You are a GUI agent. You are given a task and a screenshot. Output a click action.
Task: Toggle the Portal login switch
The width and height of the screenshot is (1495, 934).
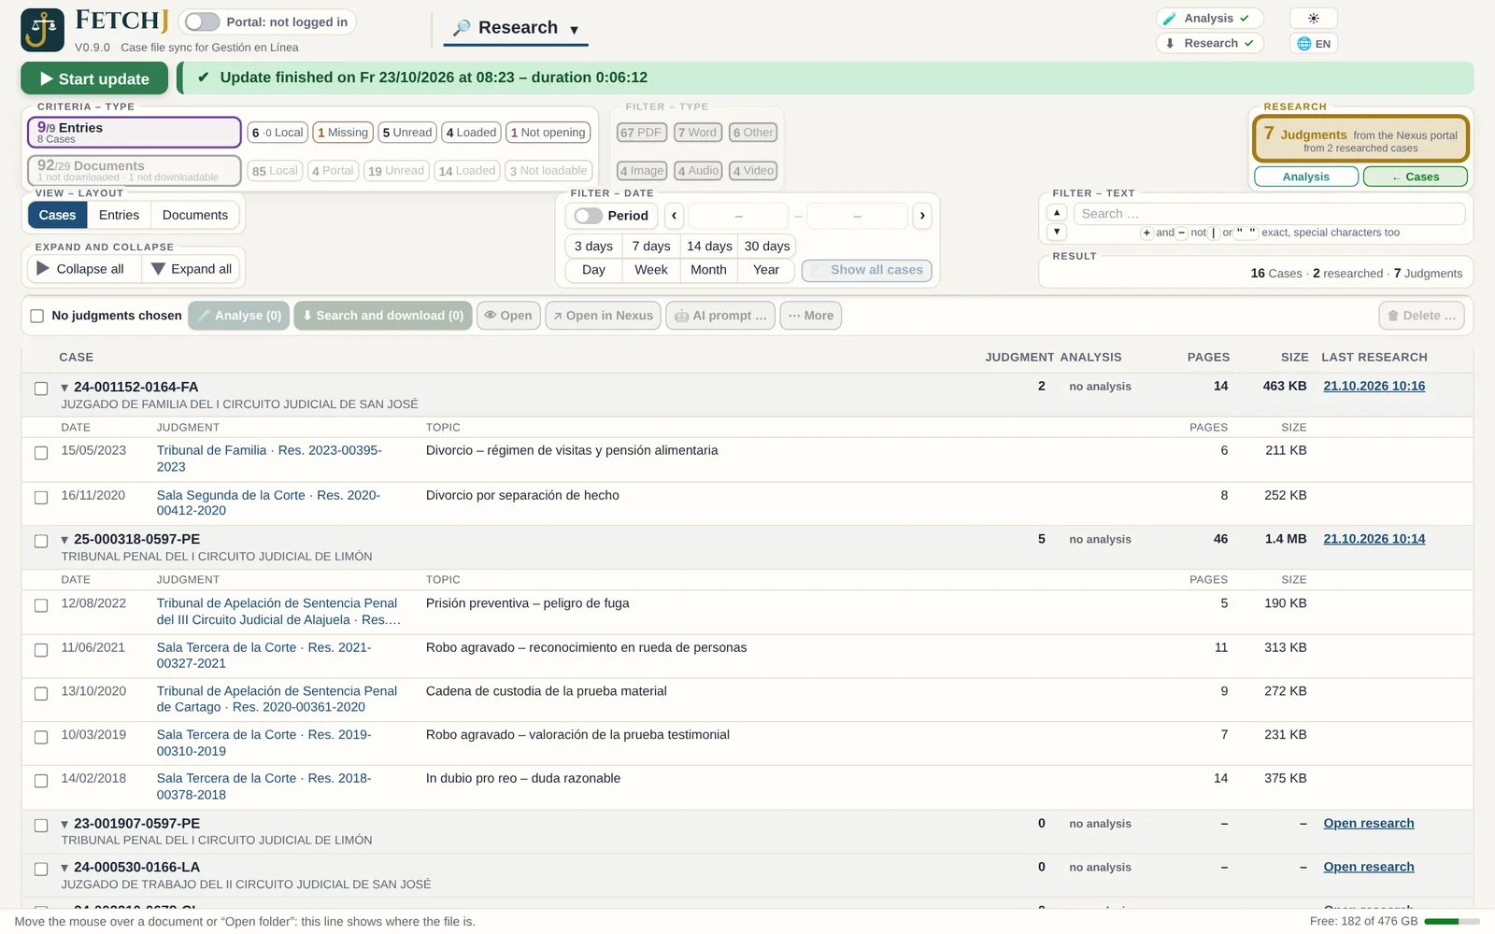pyautogui.click(x=202, y=22)
